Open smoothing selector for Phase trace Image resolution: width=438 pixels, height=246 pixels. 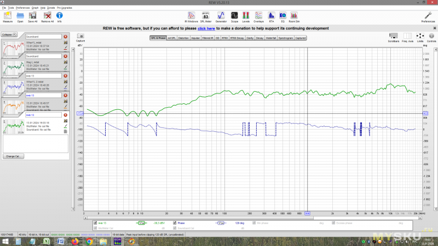point(221,223)
